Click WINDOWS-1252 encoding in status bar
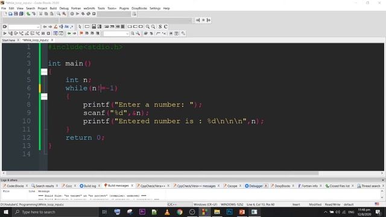 tap(232, 204)
